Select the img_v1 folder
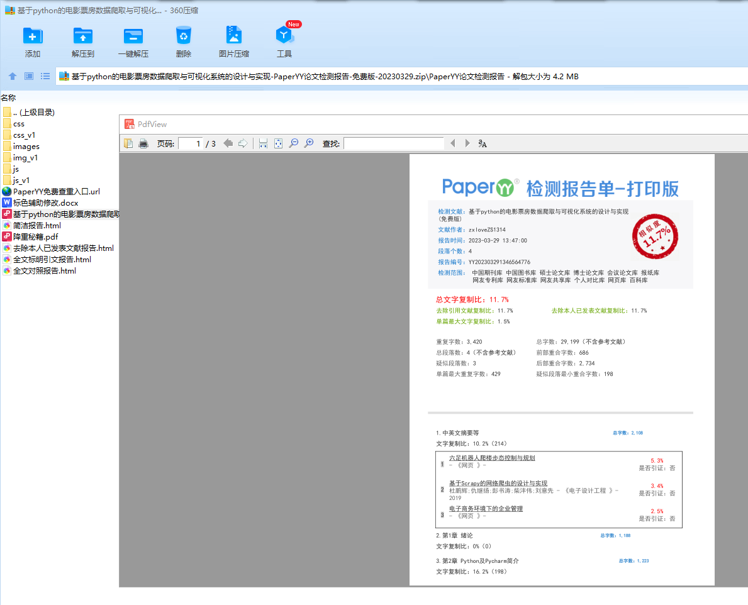The image size is (748, 605). [20, 158]
